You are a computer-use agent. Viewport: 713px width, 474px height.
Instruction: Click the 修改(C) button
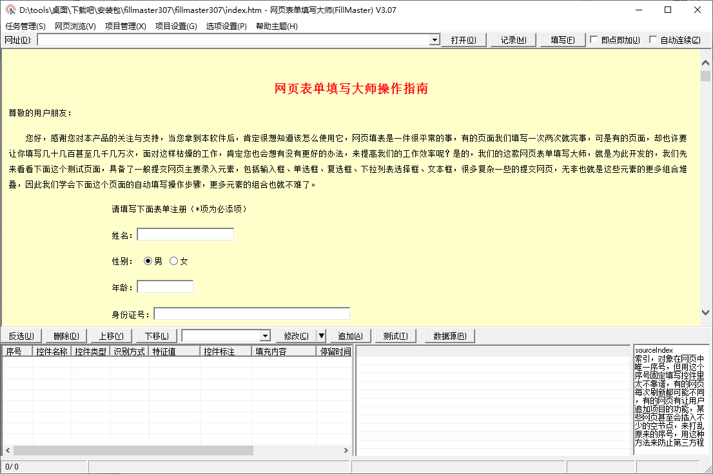click(x=296, y=336)
